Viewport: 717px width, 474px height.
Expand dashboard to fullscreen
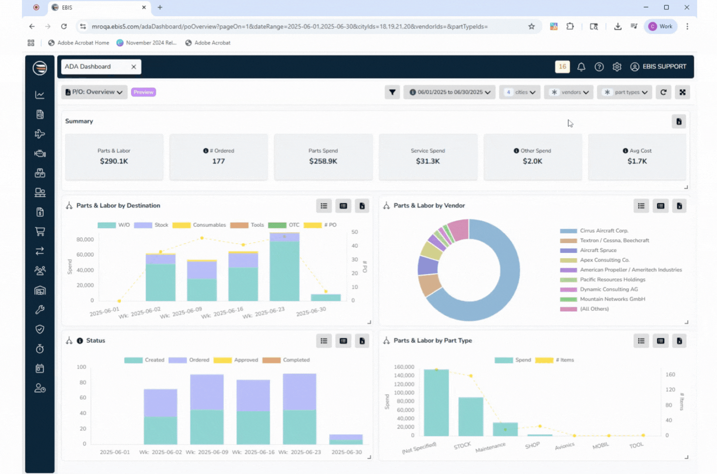(x=682, y=92)
